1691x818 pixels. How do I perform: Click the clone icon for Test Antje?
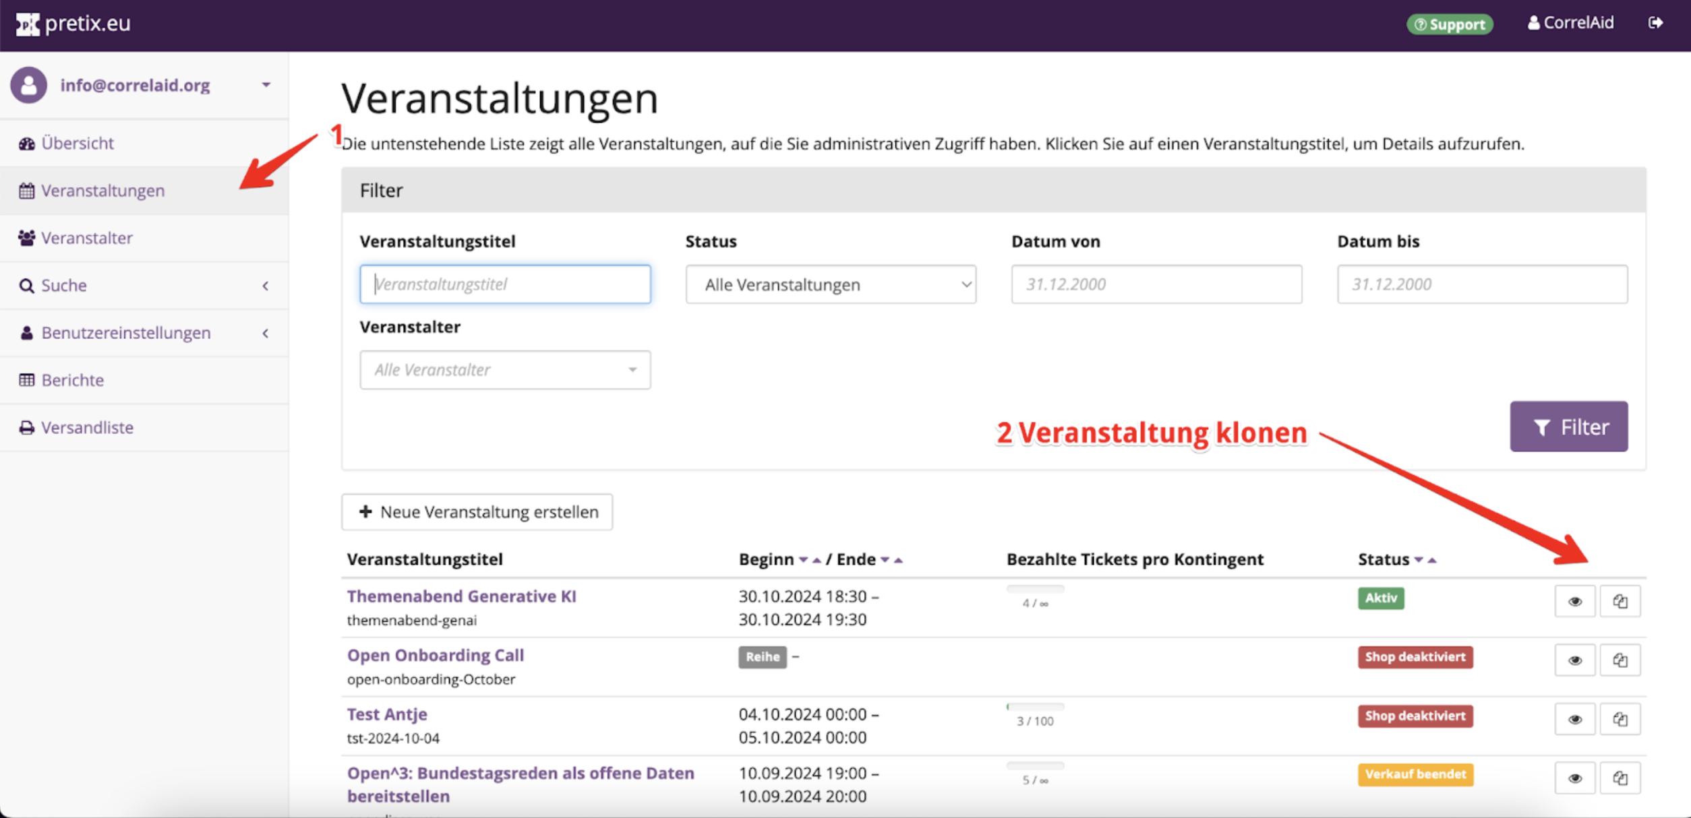click(x=1620, y=719)
